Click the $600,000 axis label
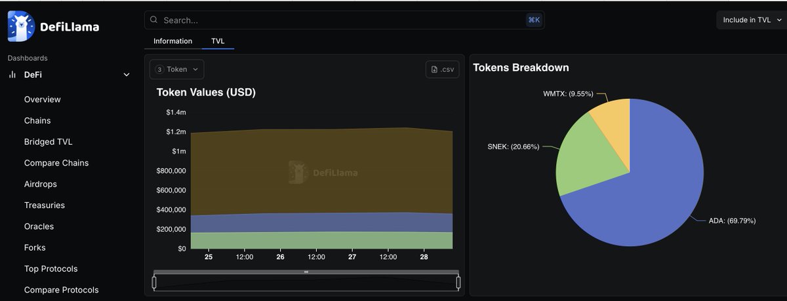Screen dimensions: 787x301 tap(171, 190)
